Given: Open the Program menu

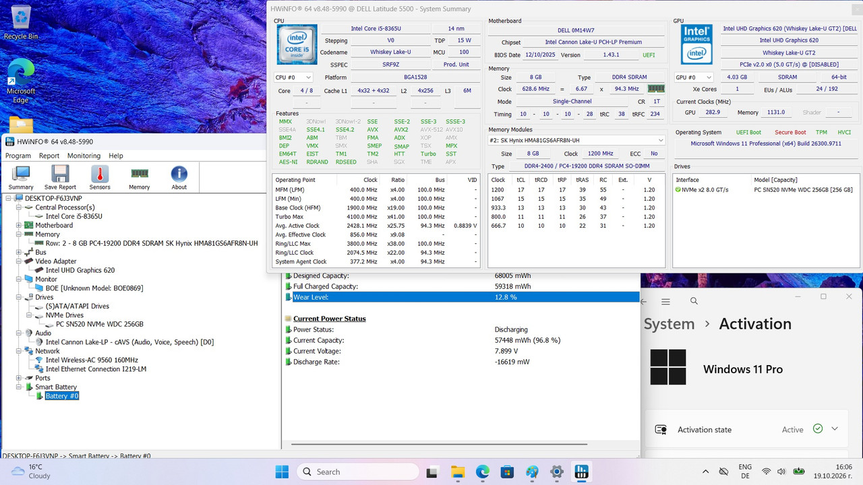Looking at the screenshot, I should tap(18, 156).
